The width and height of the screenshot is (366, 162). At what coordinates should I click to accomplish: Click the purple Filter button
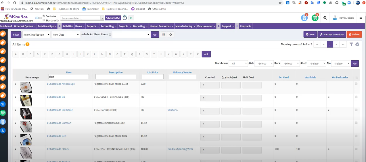16,34
